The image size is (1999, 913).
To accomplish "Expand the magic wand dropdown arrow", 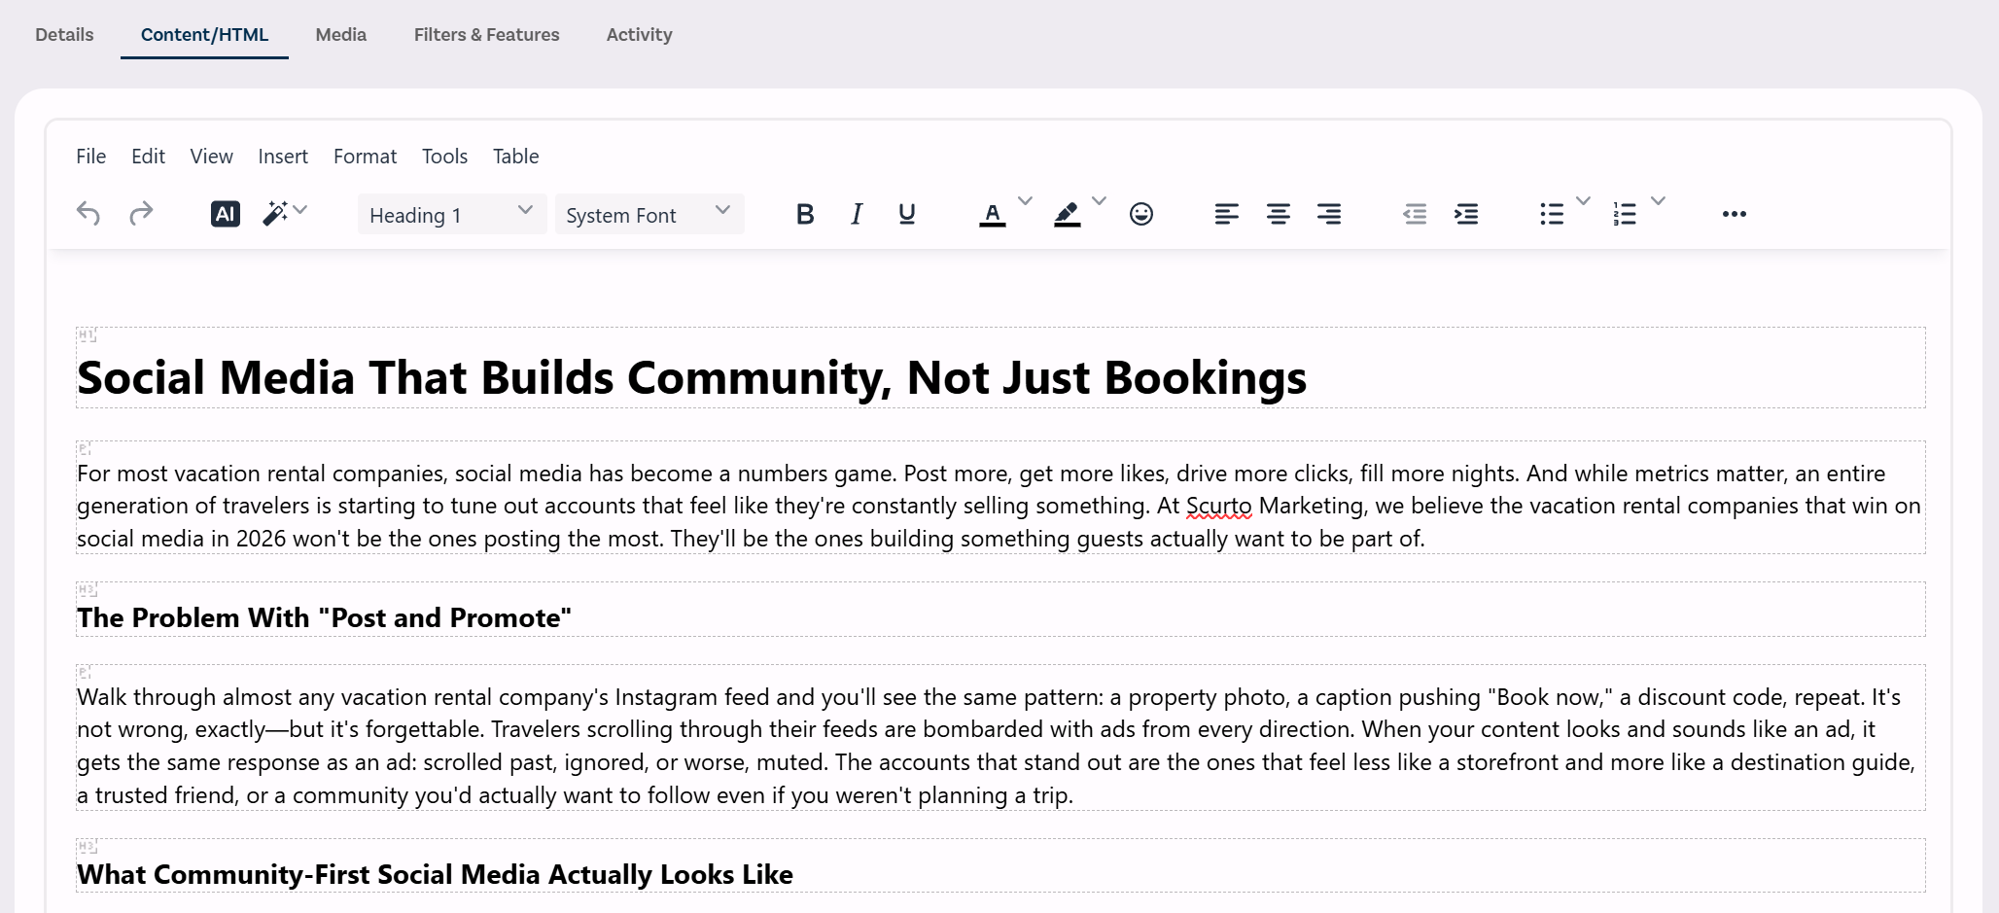I will 300,209.
